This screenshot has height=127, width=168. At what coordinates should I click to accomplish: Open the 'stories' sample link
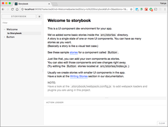74,53
